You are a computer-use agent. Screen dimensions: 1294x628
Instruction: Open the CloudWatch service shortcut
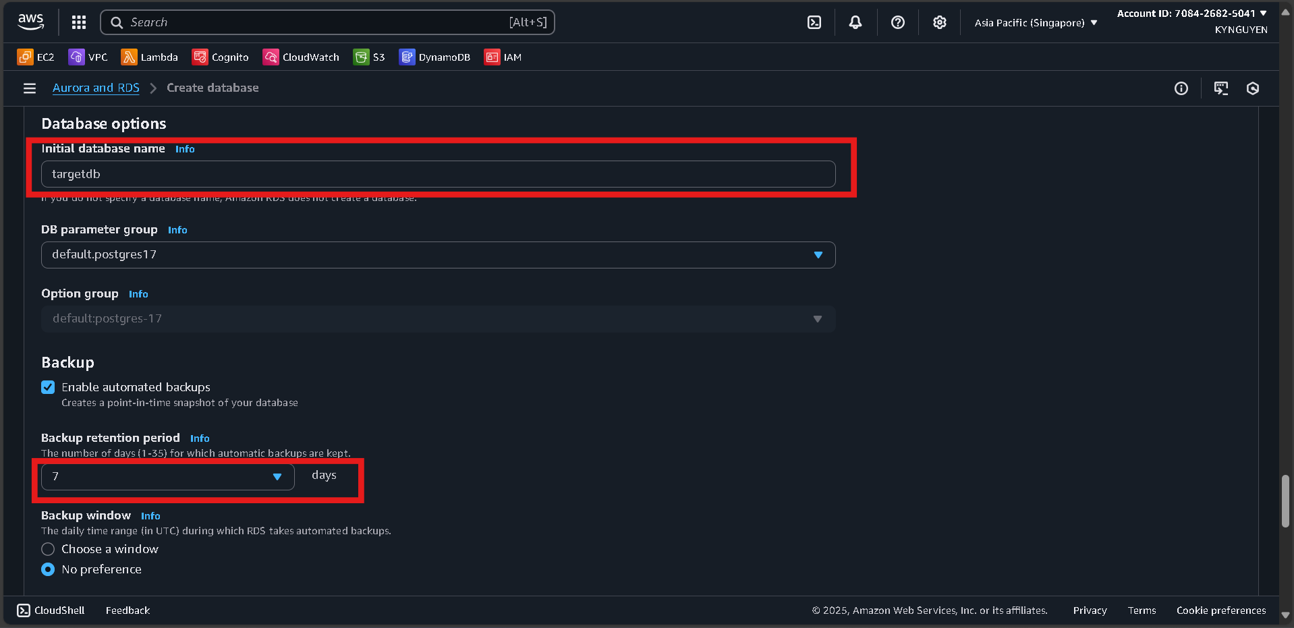click(x=301, y=57)
